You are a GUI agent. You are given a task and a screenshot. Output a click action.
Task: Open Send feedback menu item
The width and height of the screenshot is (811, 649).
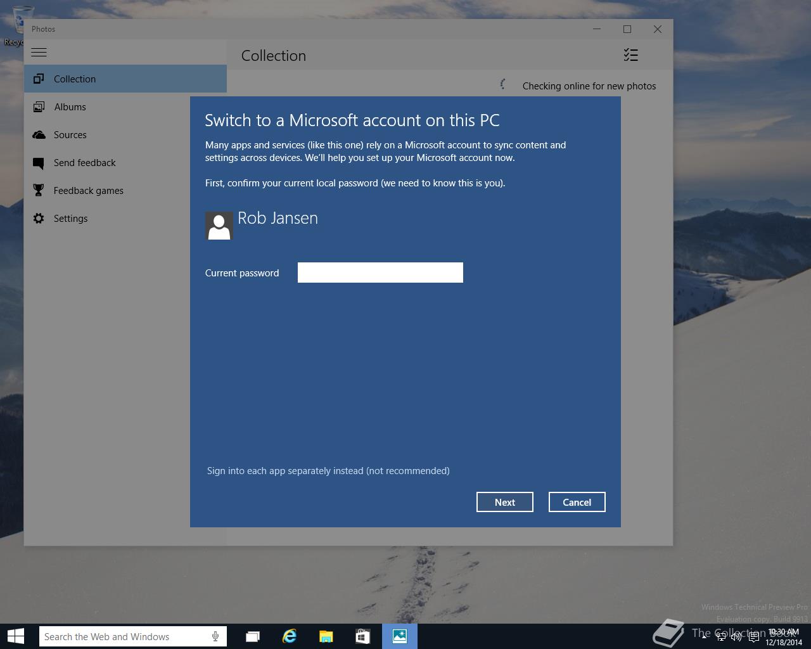125,162
